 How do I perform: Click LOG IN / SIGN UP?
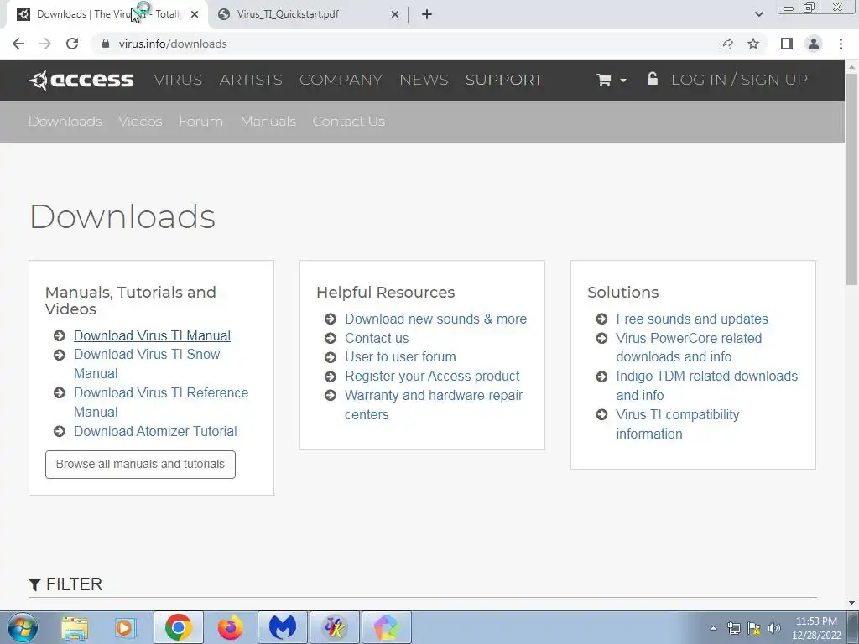click(739, 80)
